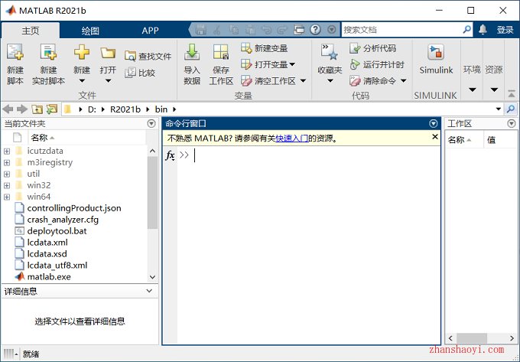The width and height of the screenshot is (520, 362).
Task: Open the Current Folder (当前文件夹) actions menu
Action: 151,124
